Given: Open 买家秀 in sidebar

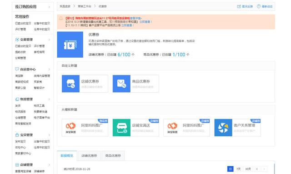Looking at the screenshot, I should tap(38, 82).
